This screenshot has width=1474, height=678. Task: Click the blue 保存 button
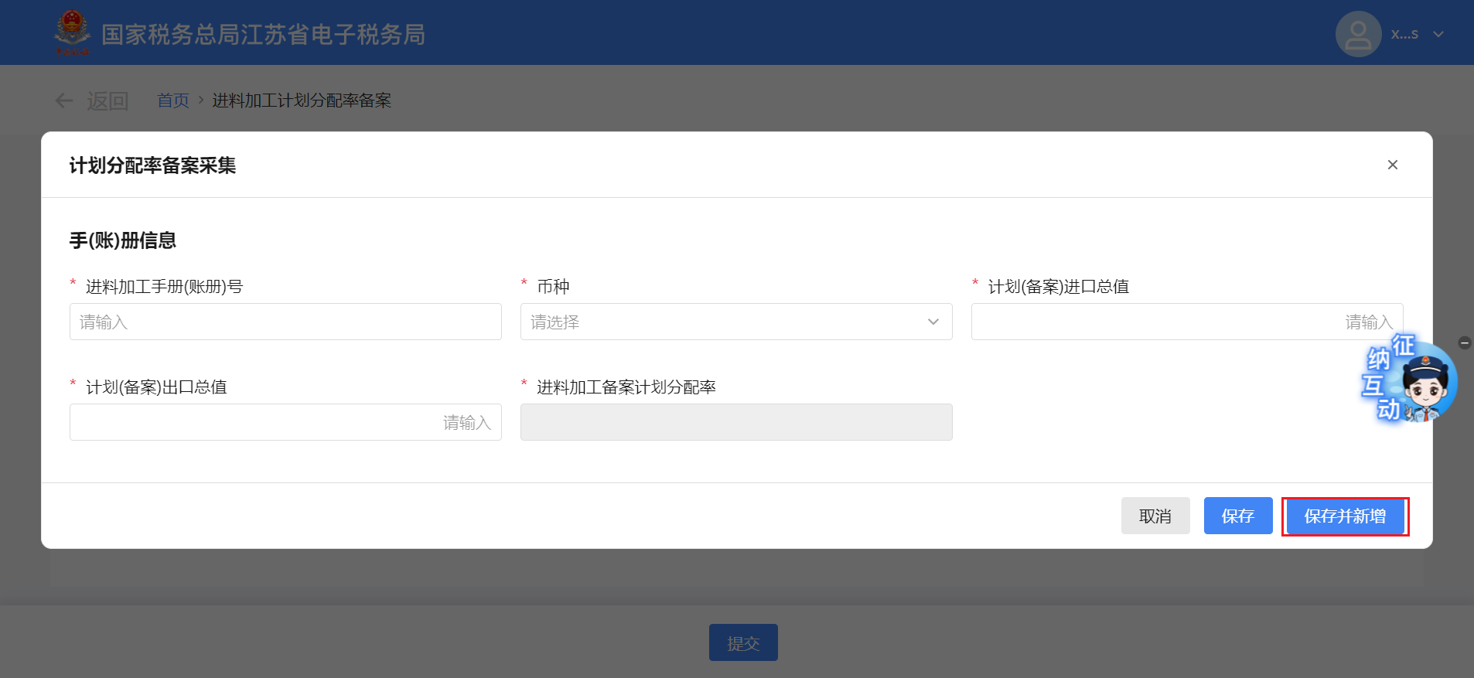click(1237, 516)
